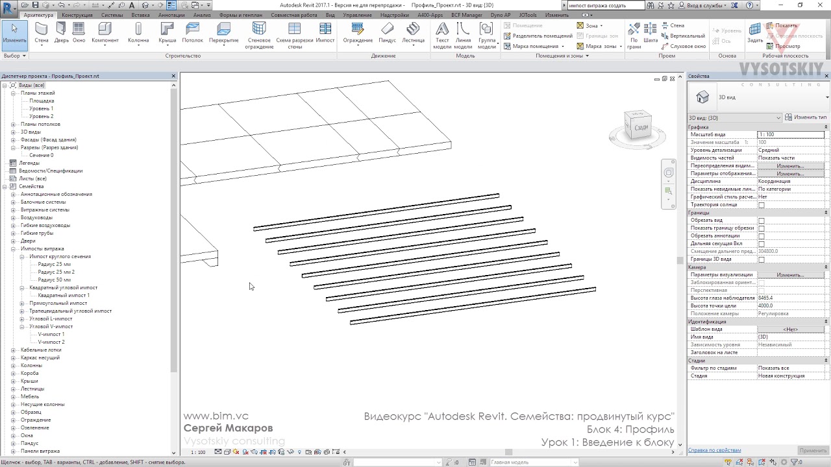Choose Схема разрезки стены tool
Image resolution: width=831 pixels, height=467 pixels.
coord(295,36)
